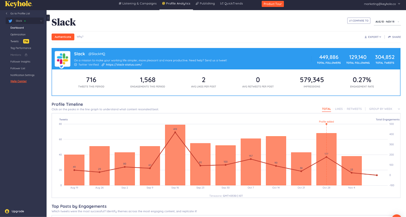The width and height of the screenshot is (406, 217).
Task: Open Listening & Campaigns tab
Action: tap(138, 4)
